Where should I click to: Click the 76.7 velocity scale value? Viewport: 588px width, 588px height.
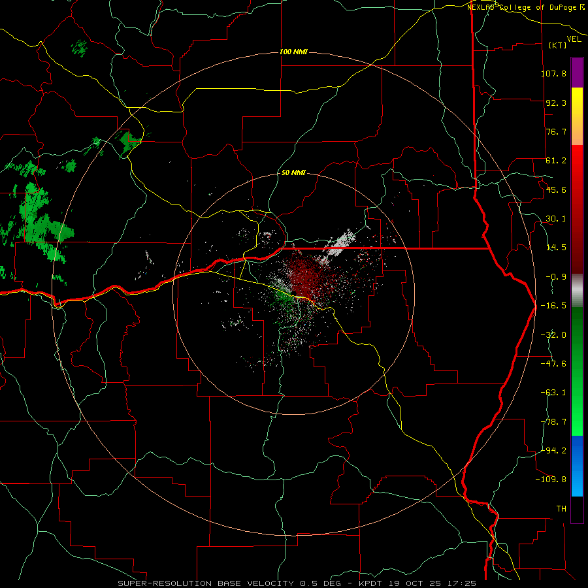[x=556, y=131]
